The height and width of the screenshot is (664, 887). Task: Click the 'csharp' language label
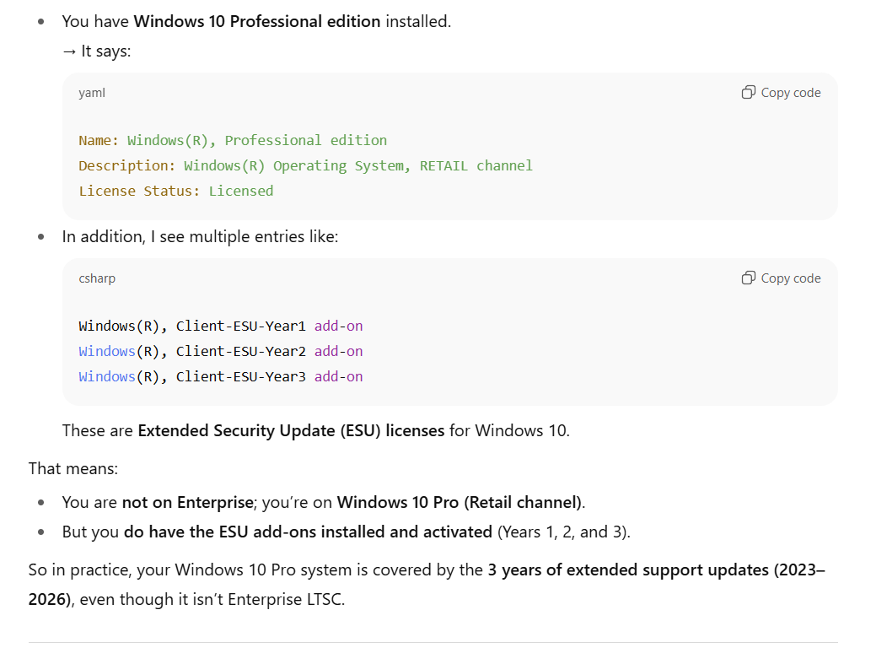97,278
